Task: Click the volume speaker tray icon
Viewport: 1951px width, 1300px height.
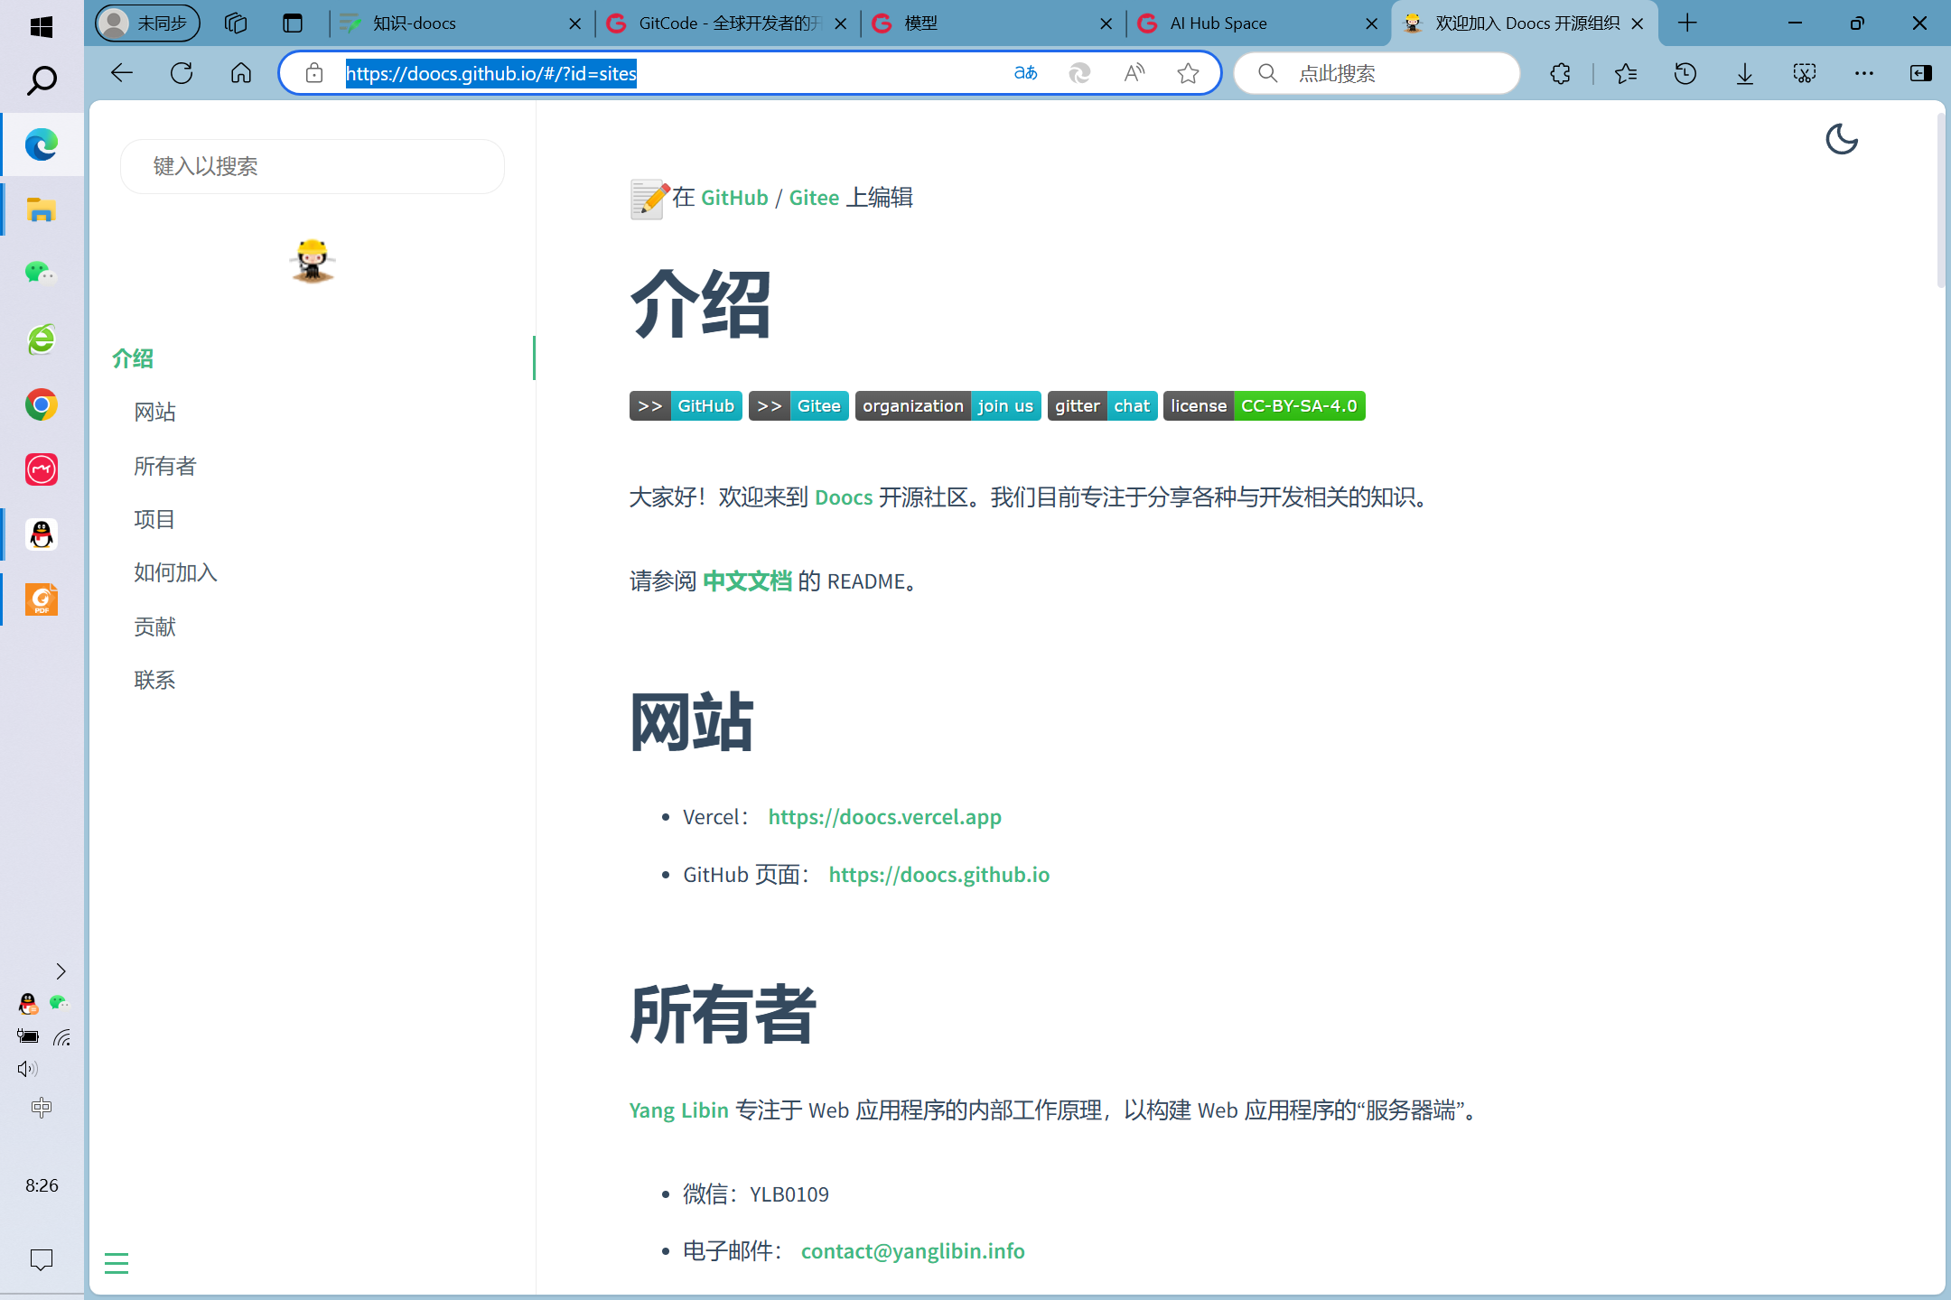Action: coord(27,1069)
